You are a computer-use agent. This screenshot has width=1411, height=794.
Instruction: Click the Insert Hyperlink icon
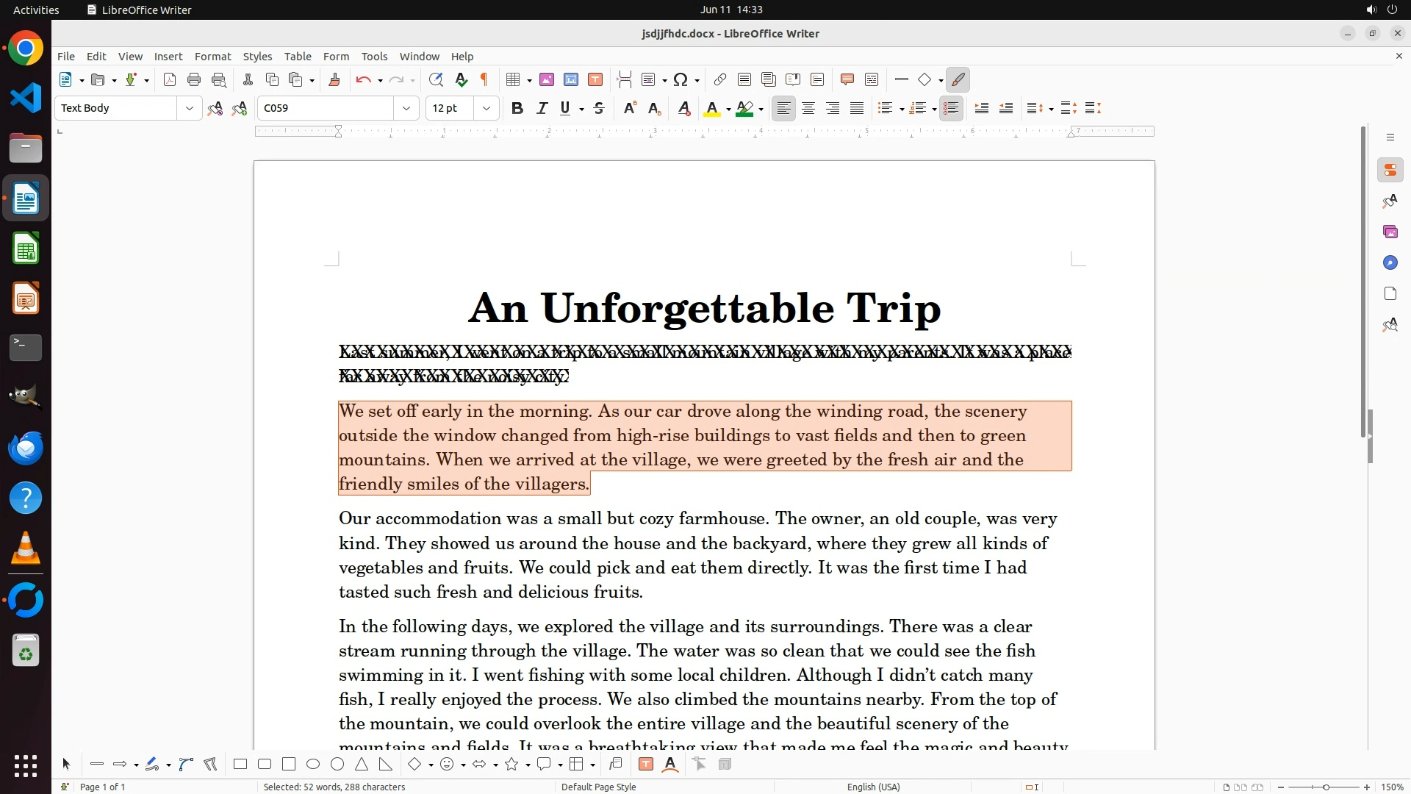[720, 79]
